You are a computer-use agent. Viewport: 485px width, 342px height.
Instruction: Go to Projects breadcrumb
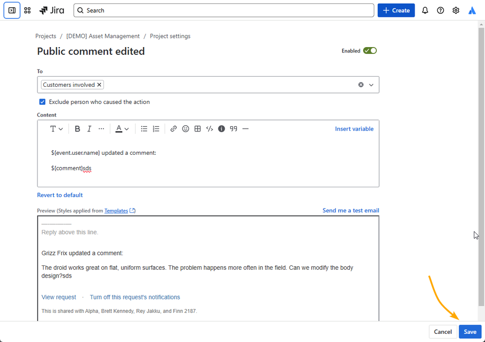46,36
